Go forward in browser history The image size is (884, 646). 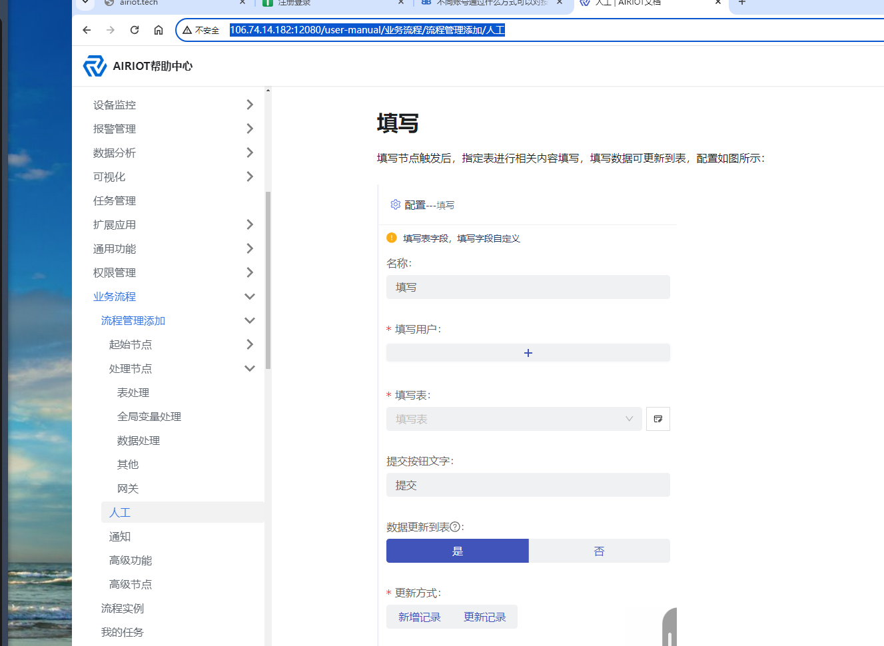pyautogui.click(x=111, y=30)
